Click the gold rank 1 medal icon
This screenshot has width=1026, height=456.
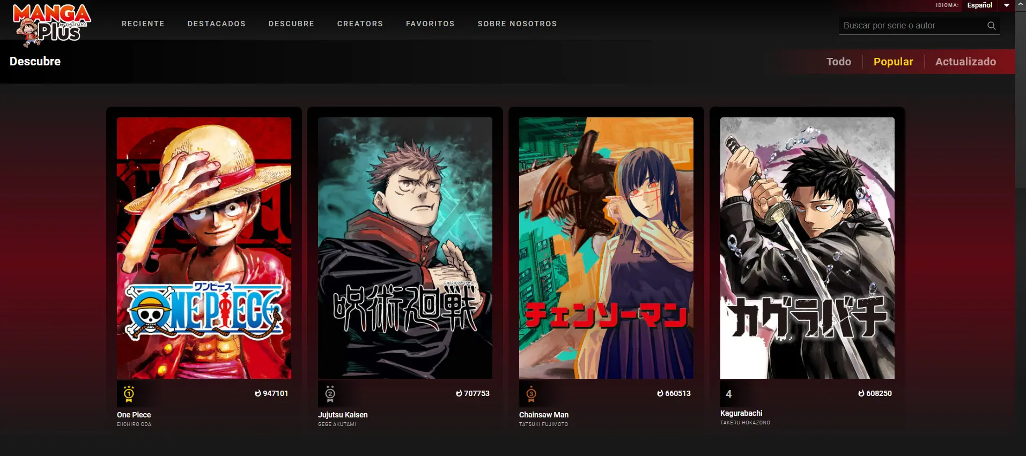pos(129,394)
